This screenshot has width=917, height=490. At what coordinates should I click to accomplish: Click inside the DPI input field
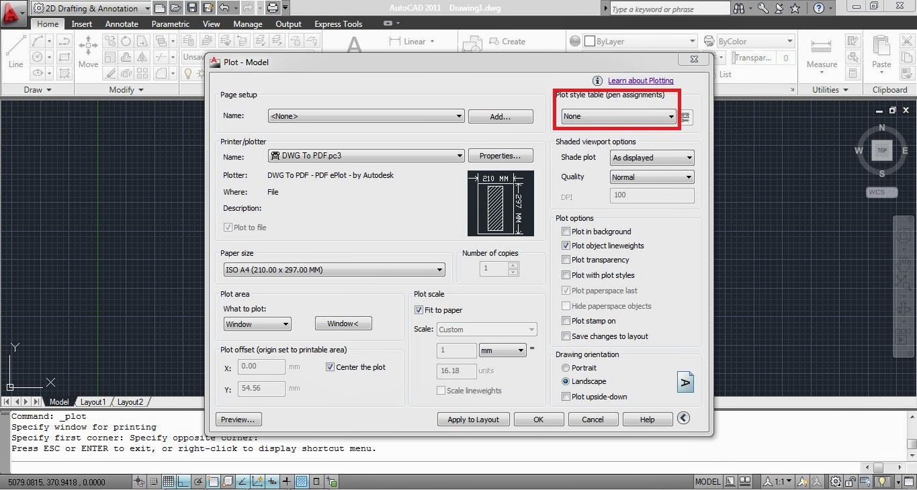click(651, 195)
